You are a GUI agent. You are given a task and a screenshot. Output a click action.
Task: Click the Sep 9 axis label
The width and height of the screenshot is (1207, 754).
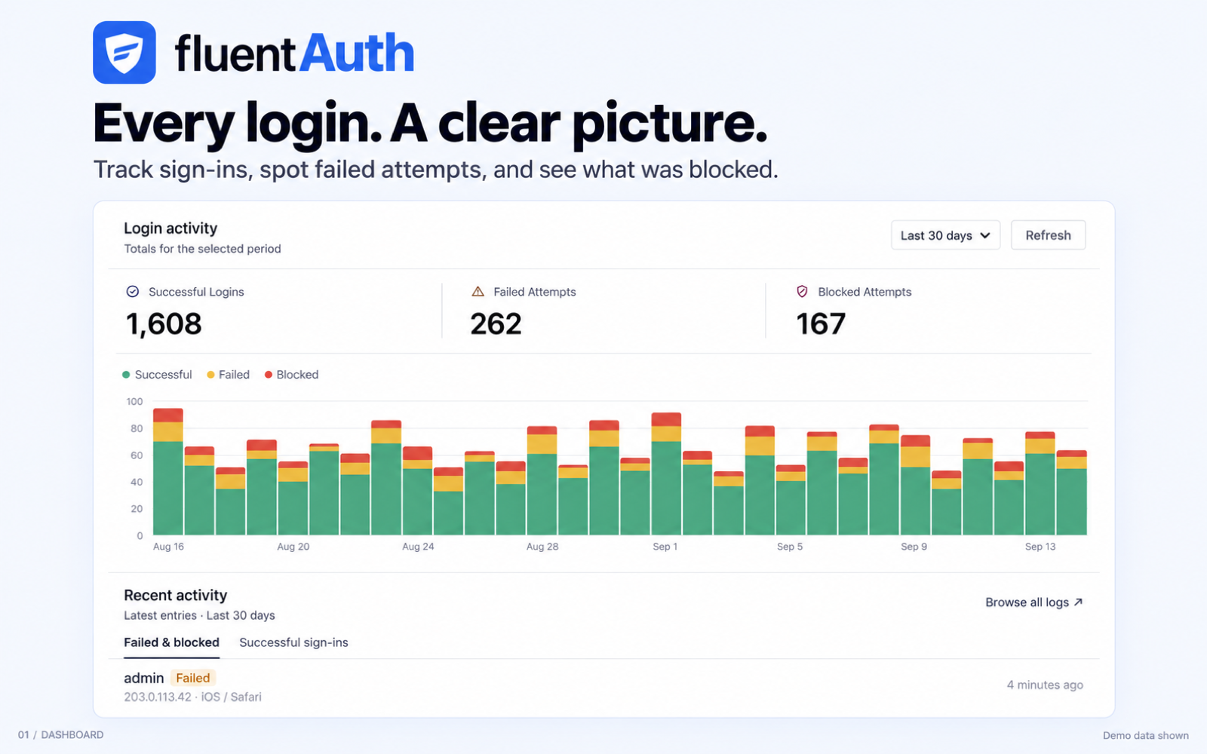coord(914,547)
